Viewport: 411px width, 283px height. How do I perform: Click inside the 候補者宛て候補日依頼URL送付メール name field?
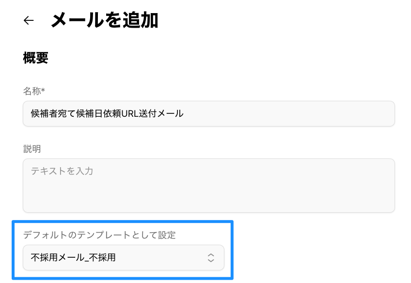[208, 113]
